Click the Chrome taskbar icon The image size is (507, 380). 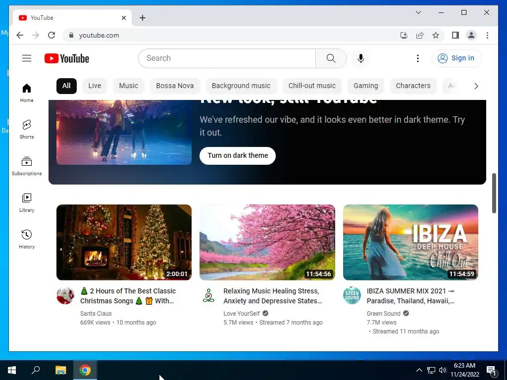(x=85, y=370)
